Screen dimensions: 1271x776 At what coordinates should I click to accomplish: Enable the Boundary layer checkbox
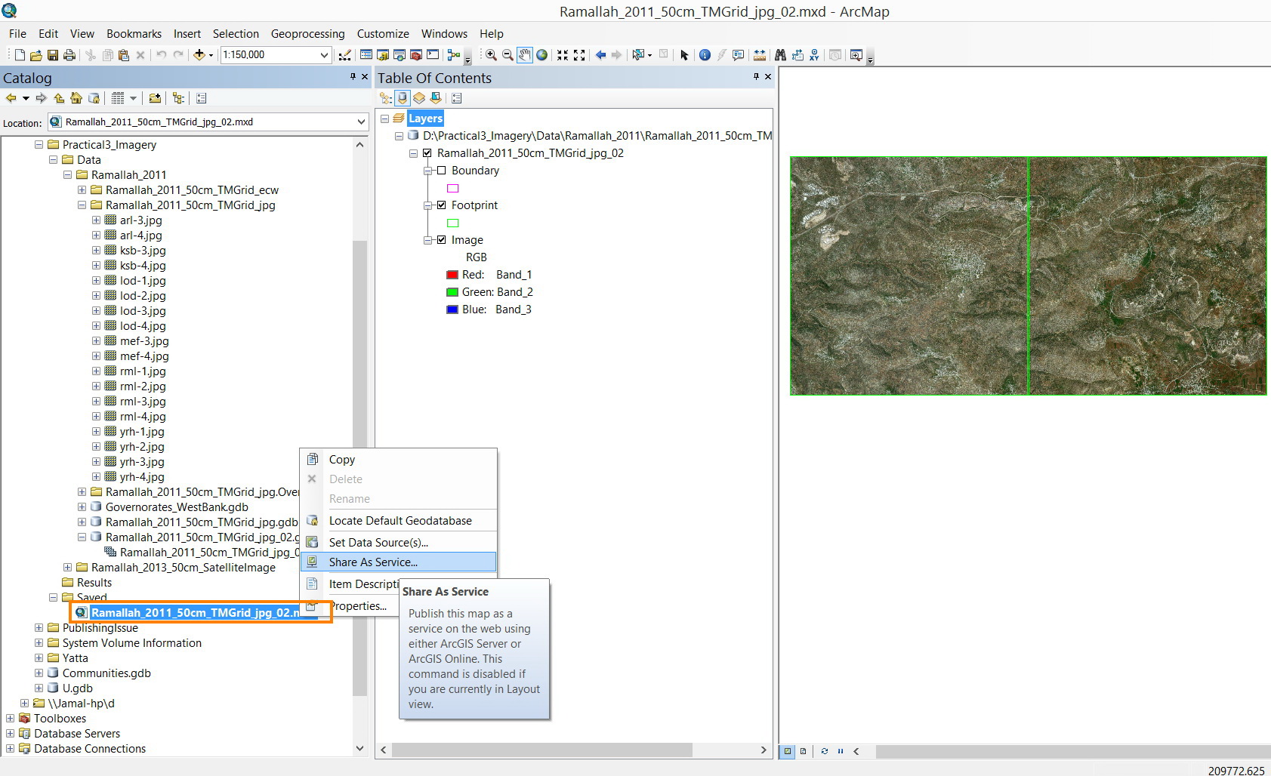(x=442, y=171)
